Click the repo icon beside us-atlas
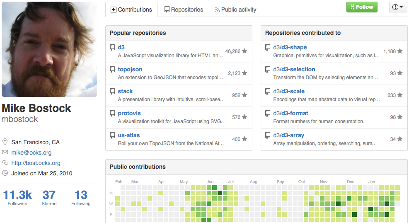This screenshot has width=409, height=223. [112, 135]
